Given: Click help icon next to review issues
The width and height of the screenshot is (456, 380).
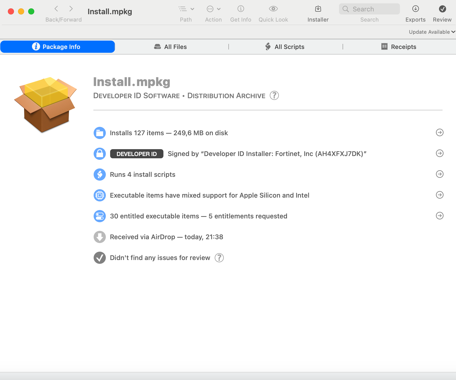Looking at the screenshot, I should coord(219,258).
